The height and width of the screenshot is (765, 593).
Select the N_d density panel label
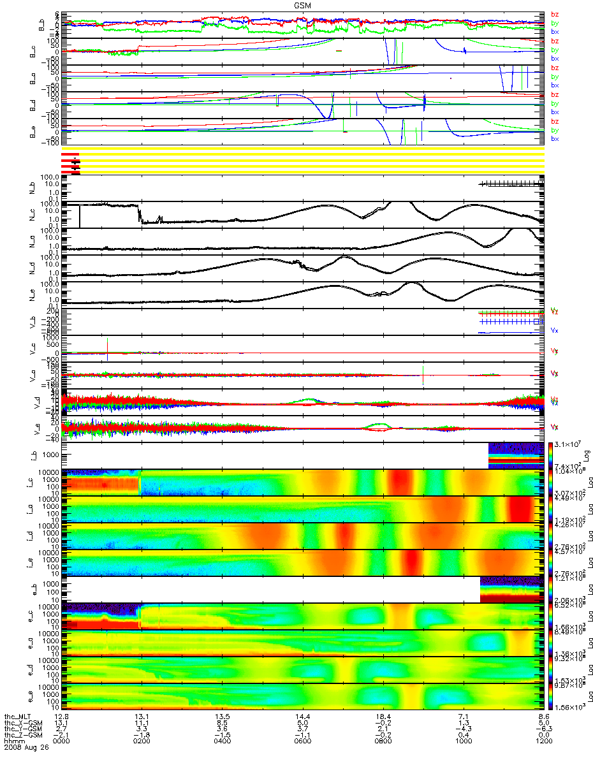(x=32, y=269)
